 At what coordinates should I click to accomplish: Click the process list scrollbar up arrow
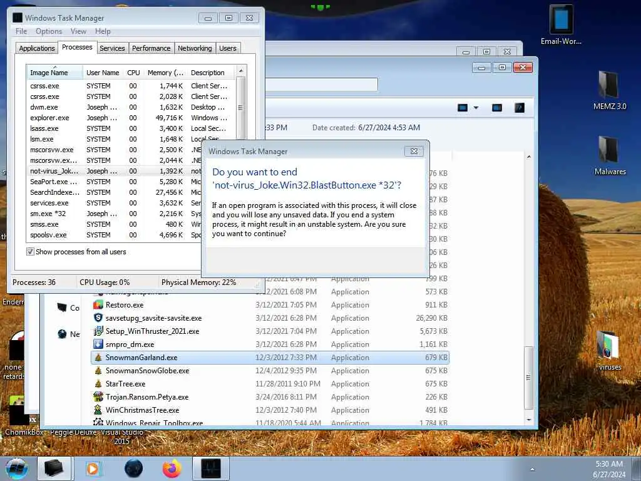(241, 71)
